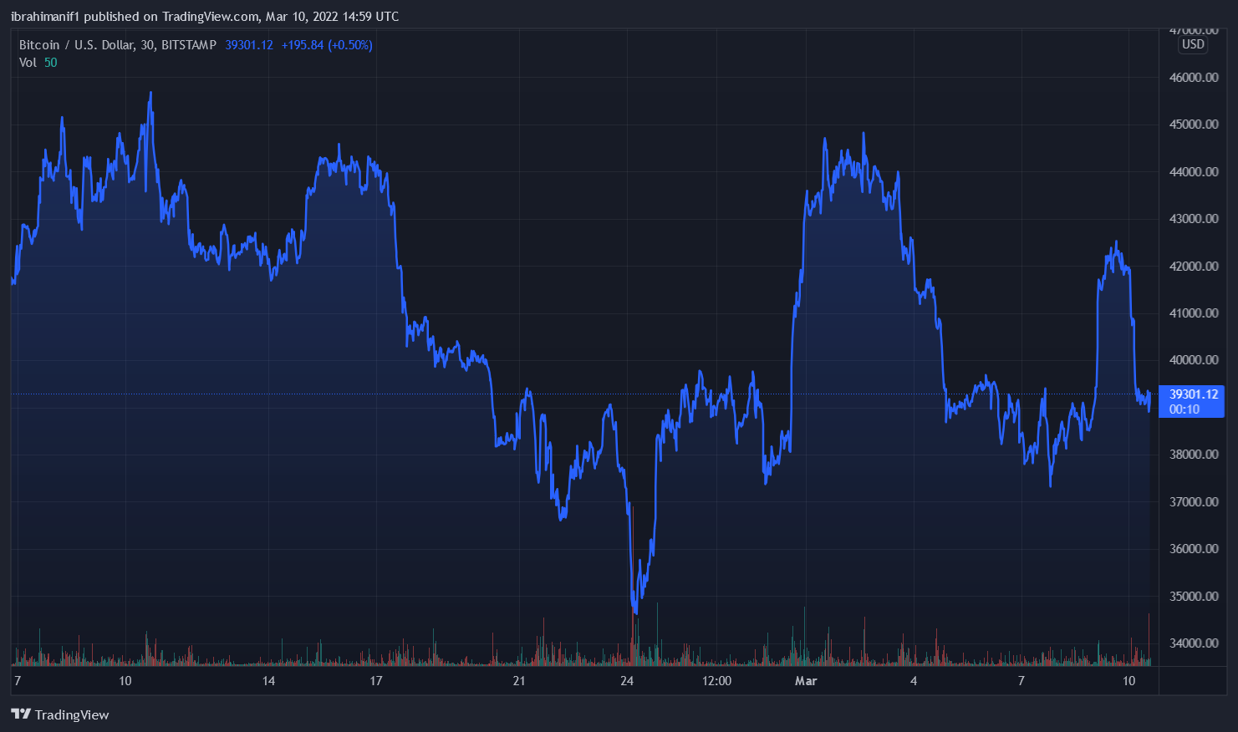Screen dimensions: 1238x732
Task: Click the 47000.00 level on price scale
Action: [x=1193, y=30]
